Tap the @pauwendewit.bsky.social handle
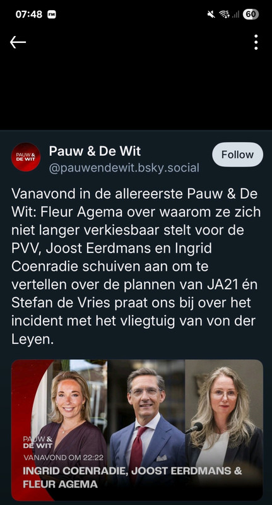This screenshot has height=505, width=272. 124,168
